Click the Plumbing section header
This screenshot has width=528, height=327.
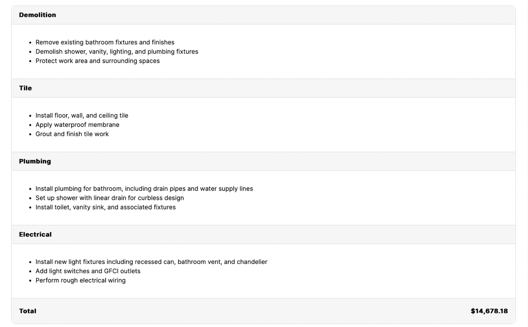point(35,161)
